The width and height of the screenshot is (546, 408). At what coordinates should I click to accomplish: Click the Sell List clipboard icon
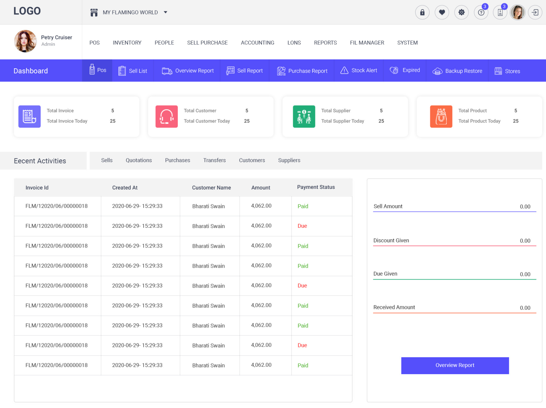tap(122, 71)
